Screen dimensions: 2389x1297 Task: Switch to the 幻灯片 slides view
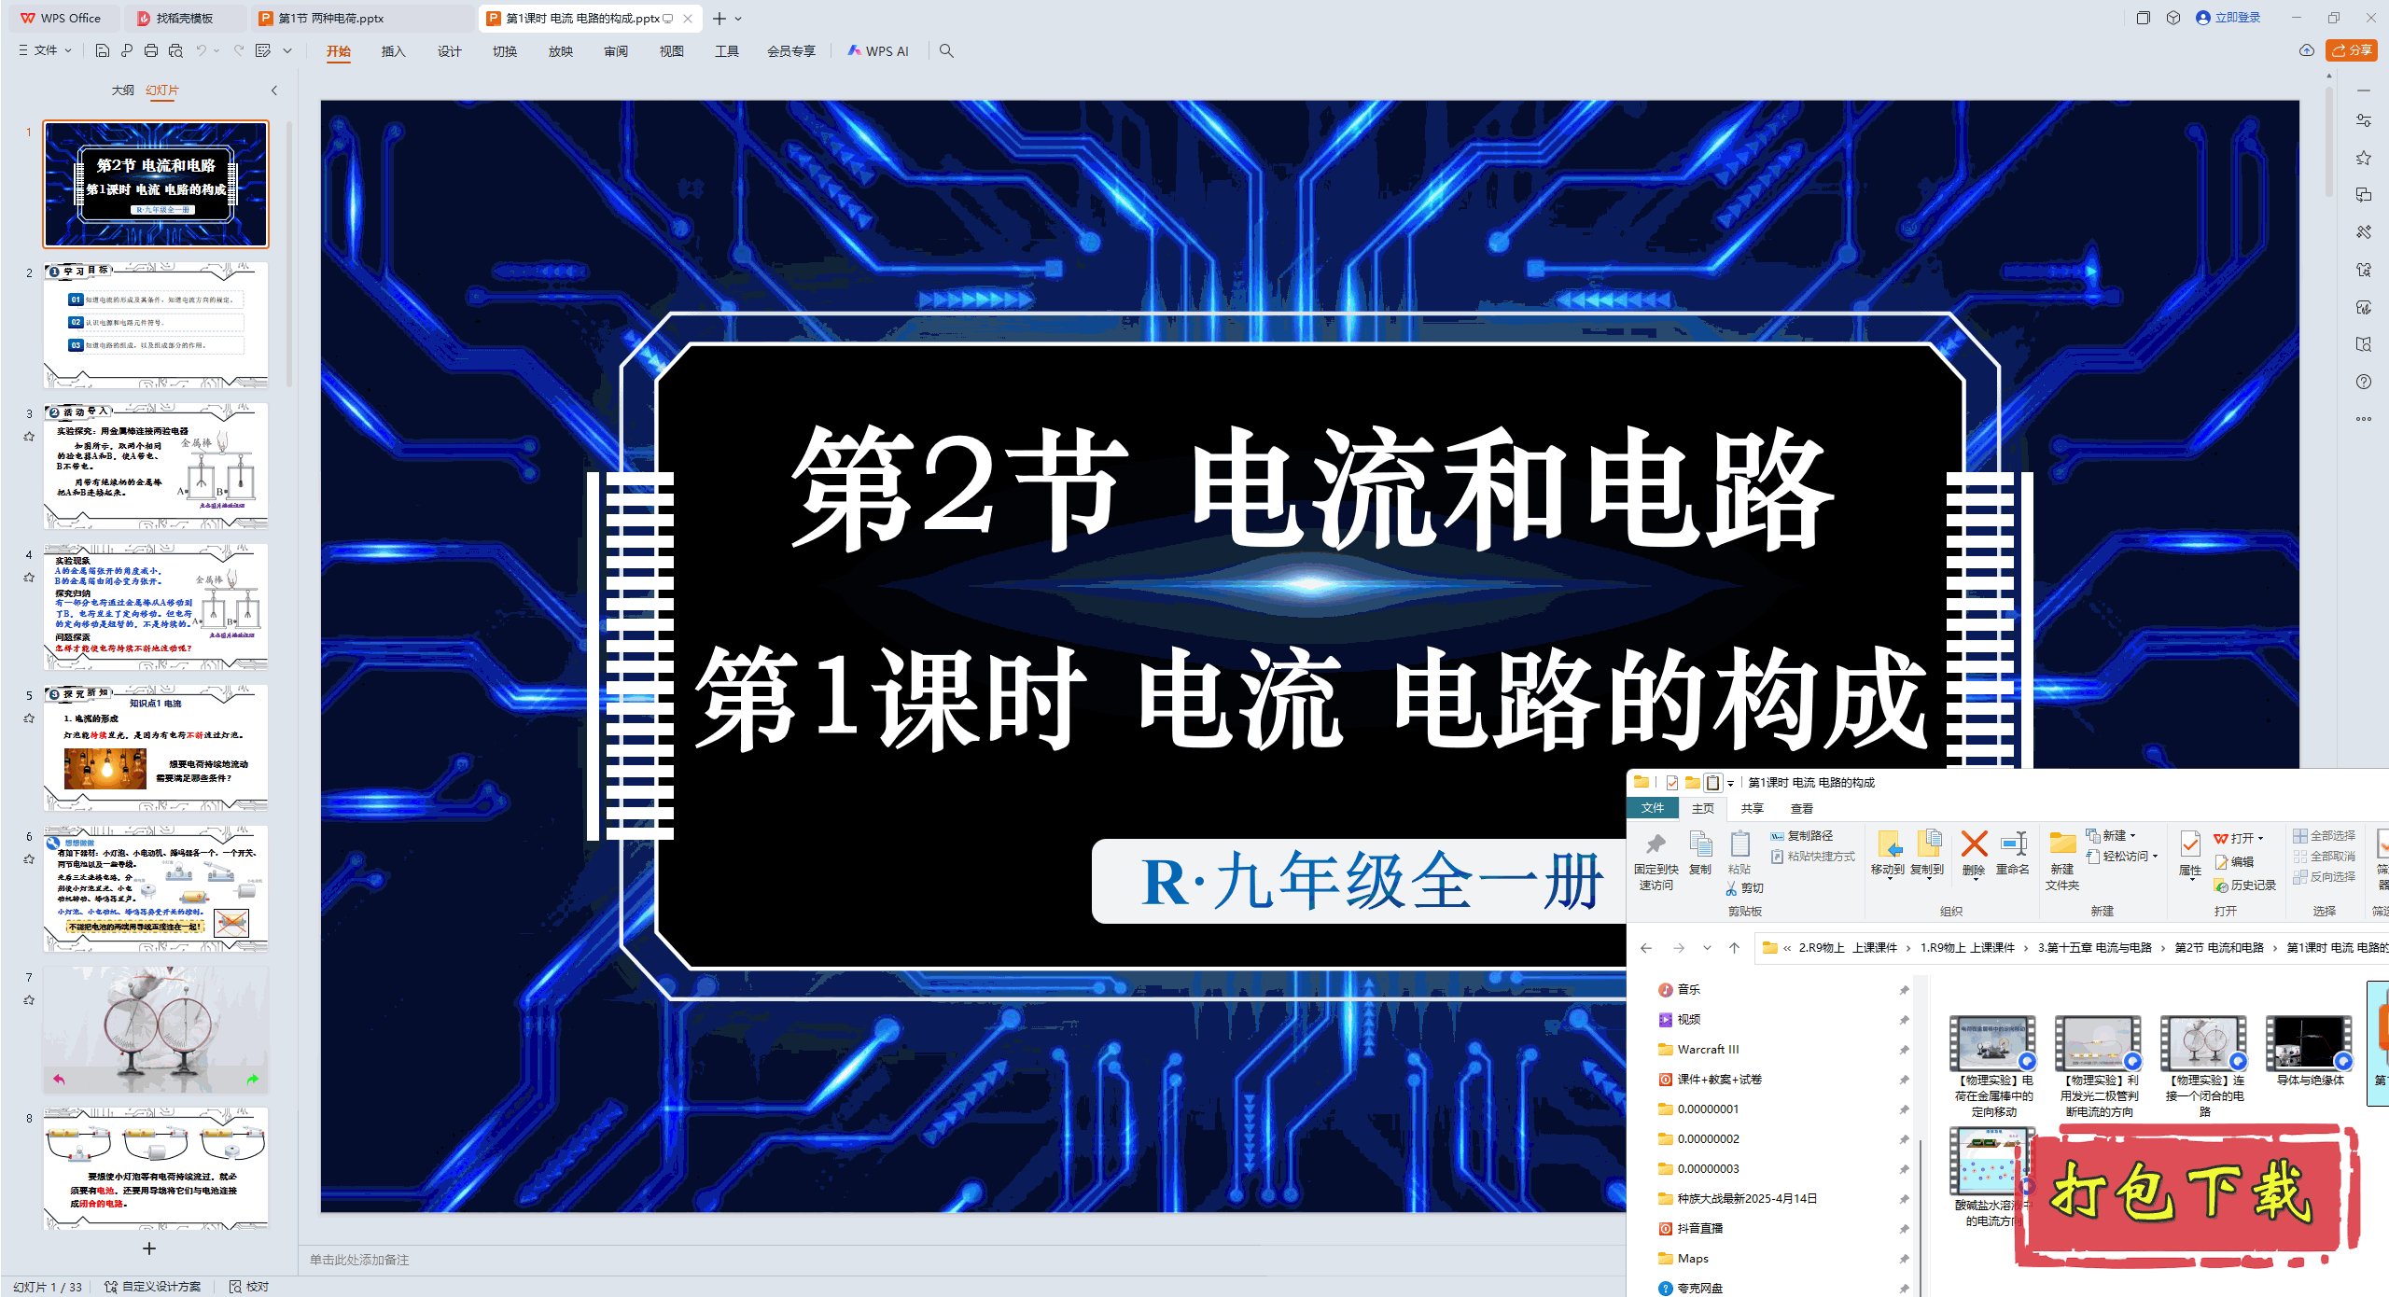(161, 91)
